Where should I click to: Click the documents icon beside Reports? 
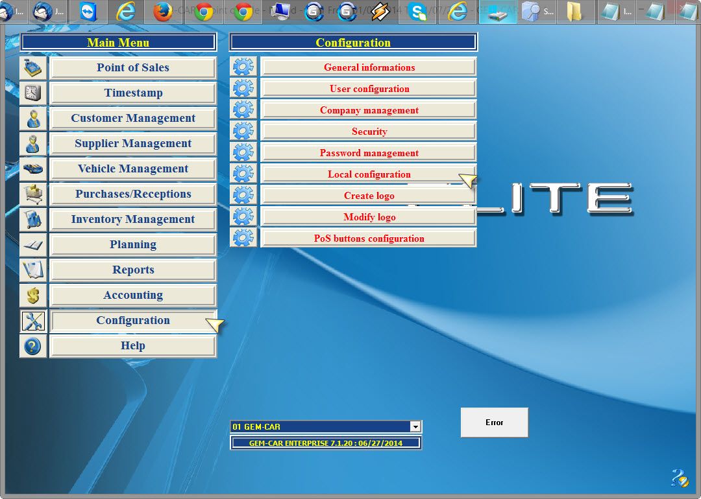click(33, 270)
